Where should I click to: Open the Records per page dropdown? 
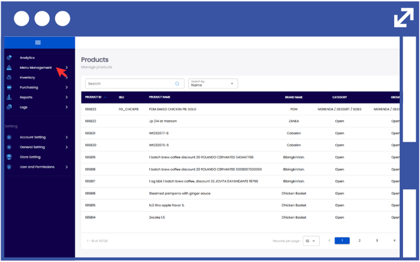(311, 241)
